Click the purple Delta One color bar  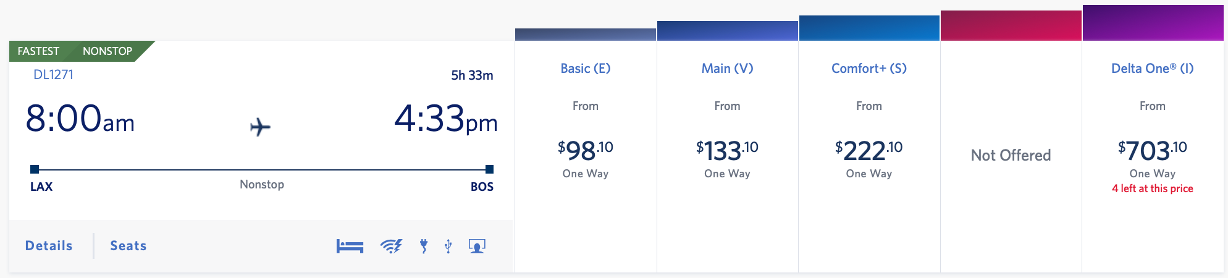pyautogui.click(x=1153, y=23)
